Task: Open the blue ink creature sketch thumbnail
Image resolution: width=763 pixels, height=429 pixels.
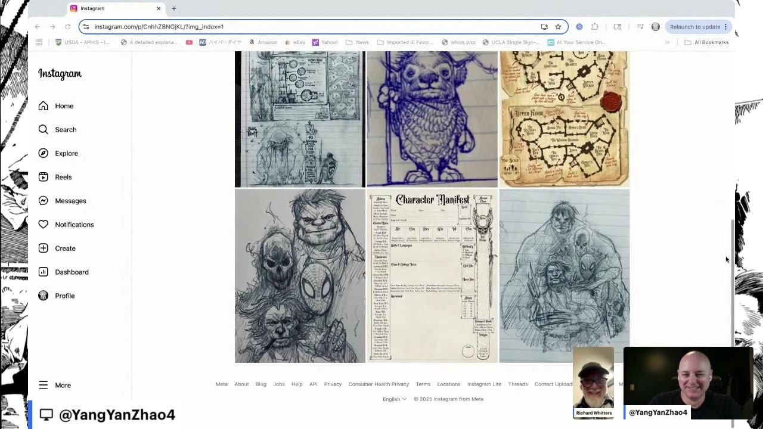Action: [432, 119]
